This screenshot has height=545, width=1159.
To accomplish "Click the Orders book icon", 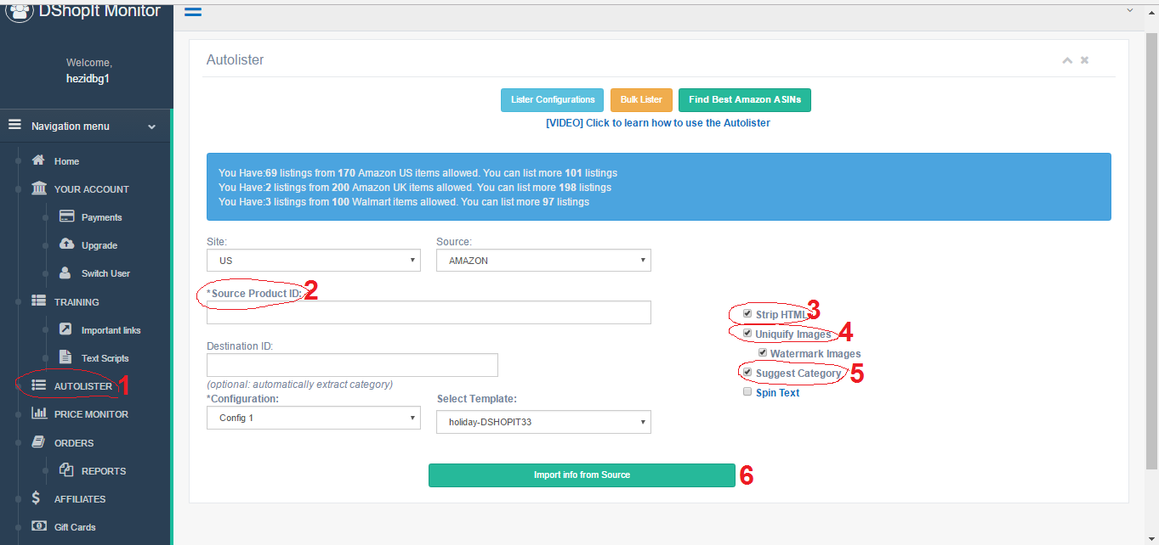I will coord(38,441).
